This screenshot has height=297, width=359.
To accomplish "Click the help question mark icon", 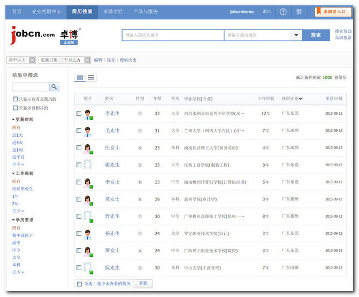I will pos(283,11).
